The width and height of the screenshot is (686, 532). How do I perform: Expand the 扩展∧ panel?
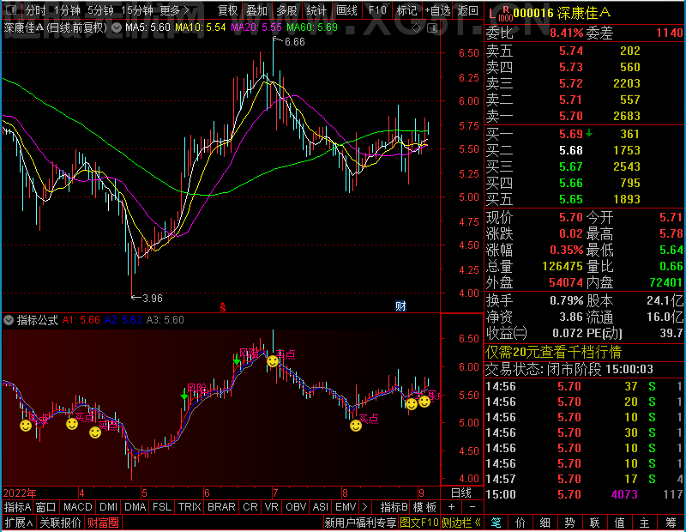click(x=19, y=523)
